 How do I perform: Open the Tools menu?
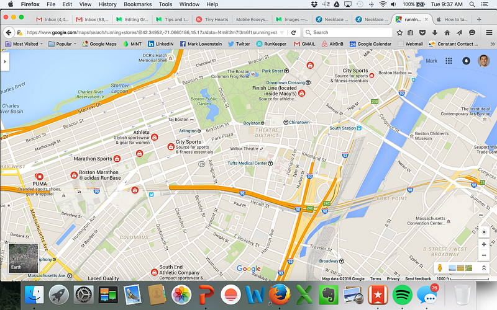tap(165, 4)
